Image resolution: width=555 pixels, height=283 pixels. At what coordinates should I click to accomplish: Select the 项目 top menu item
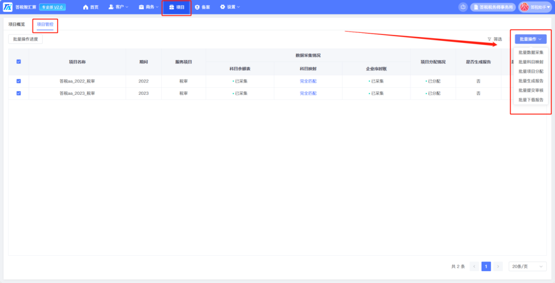tap(177, 7)
